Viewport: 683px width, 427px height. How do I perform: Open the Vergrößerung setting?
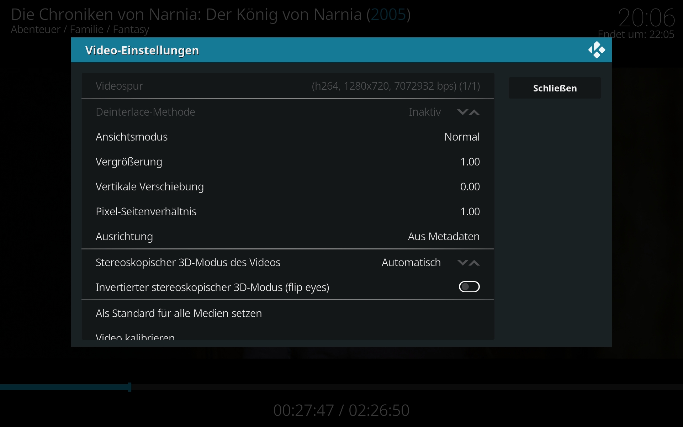tap(288, 162)
